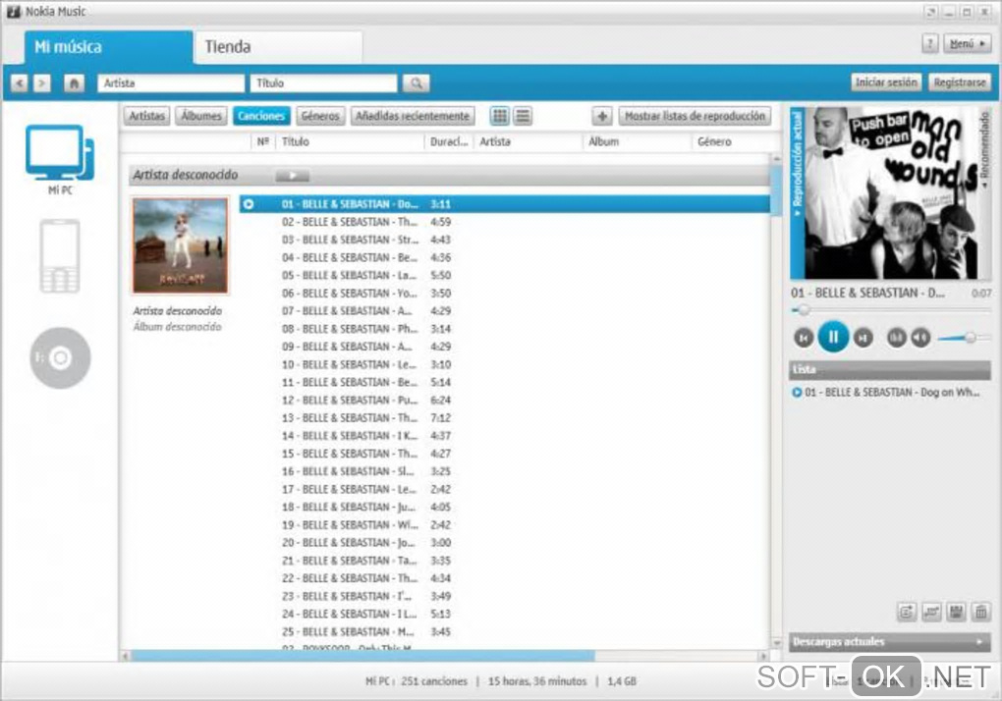Switch to album grid view icon
Viewport: 1002px width, 701px height.
click(x=500, y=116)
